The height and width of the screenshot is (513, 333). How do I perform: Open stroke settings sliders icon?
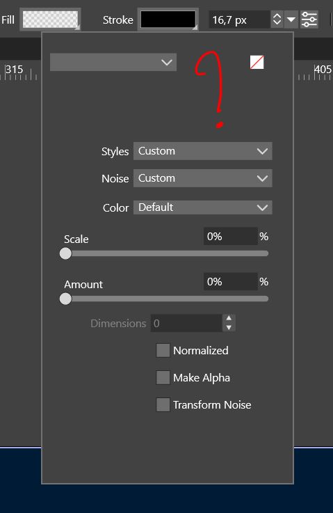(x=309, y=19)
